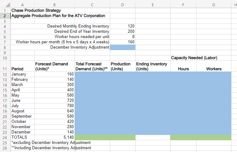Screen dimensions: 237x152
Task: Select the 'December' period cell
Action: point(23,132)
